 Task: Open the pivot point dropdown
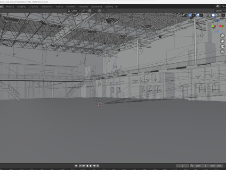tap(84, 11)
